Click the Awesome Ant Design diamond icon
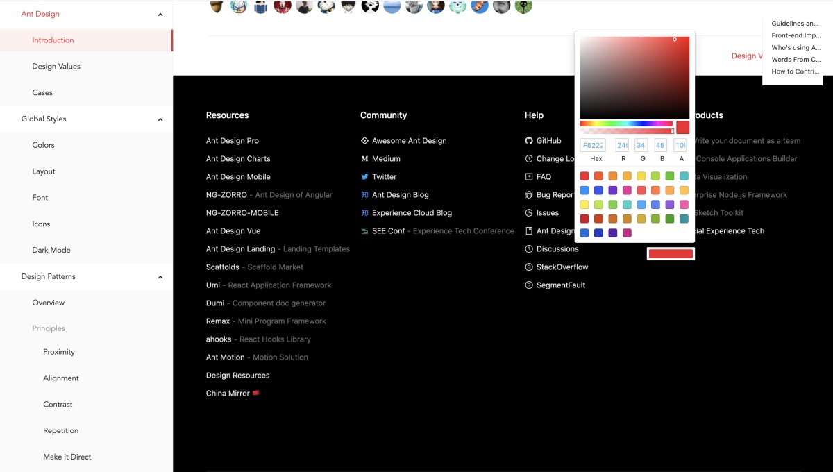 [x=364, y=141]
